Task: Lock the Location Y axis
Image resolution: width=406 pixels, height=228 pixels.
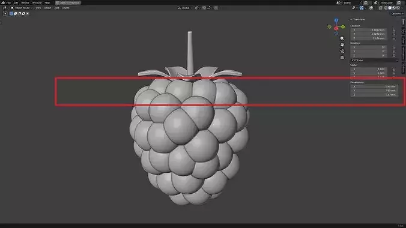Action: click(394, 34)
